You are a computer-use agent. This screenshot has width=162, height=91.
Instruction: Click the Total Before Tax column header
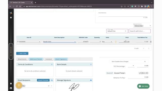tap(142, 37)
